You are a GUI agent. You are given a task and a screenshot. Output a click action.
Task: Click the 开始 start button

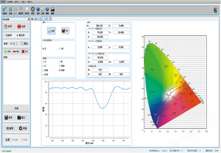coord(17,108)
